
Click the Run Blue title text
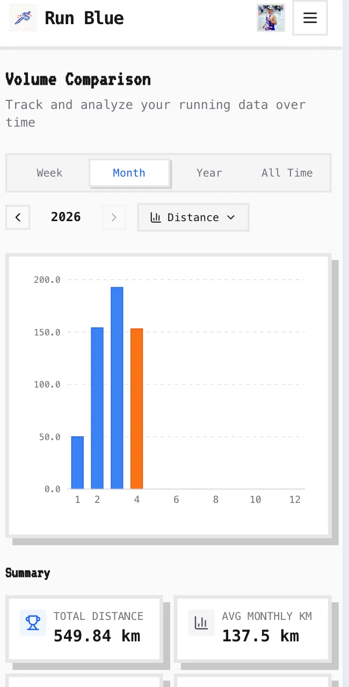84,18
